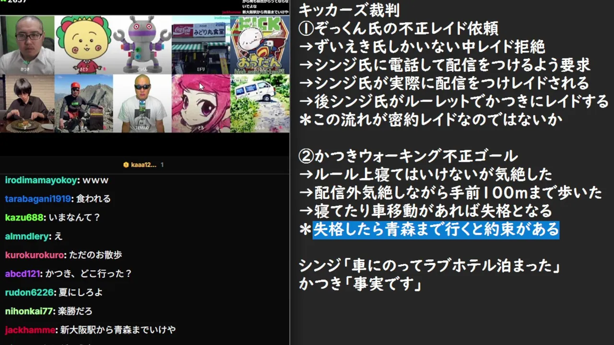This screenshot has height=345, width=614.
Task: Click chat message え from almndlery
Action: 59,236
